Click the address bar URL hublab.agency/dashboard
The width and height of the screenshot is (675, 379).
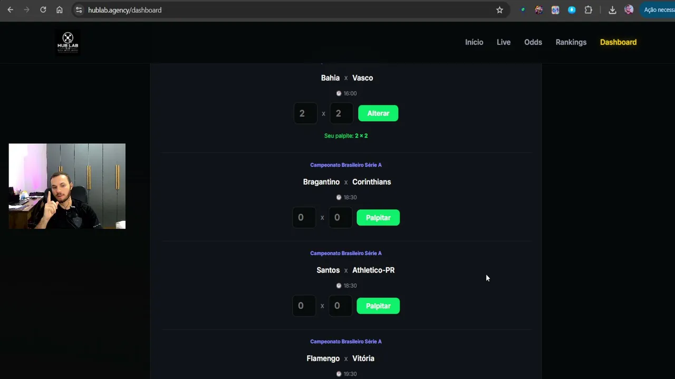[125, 10]
